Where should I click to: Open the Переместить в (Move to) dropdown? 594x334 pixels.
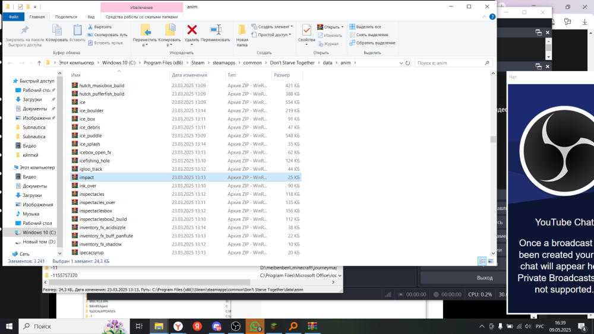click(145, 45)
